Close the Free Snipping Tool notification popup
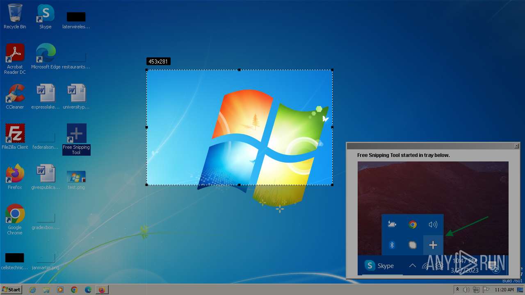The height and width of the screenshot is (295, 525). (516, 146)
